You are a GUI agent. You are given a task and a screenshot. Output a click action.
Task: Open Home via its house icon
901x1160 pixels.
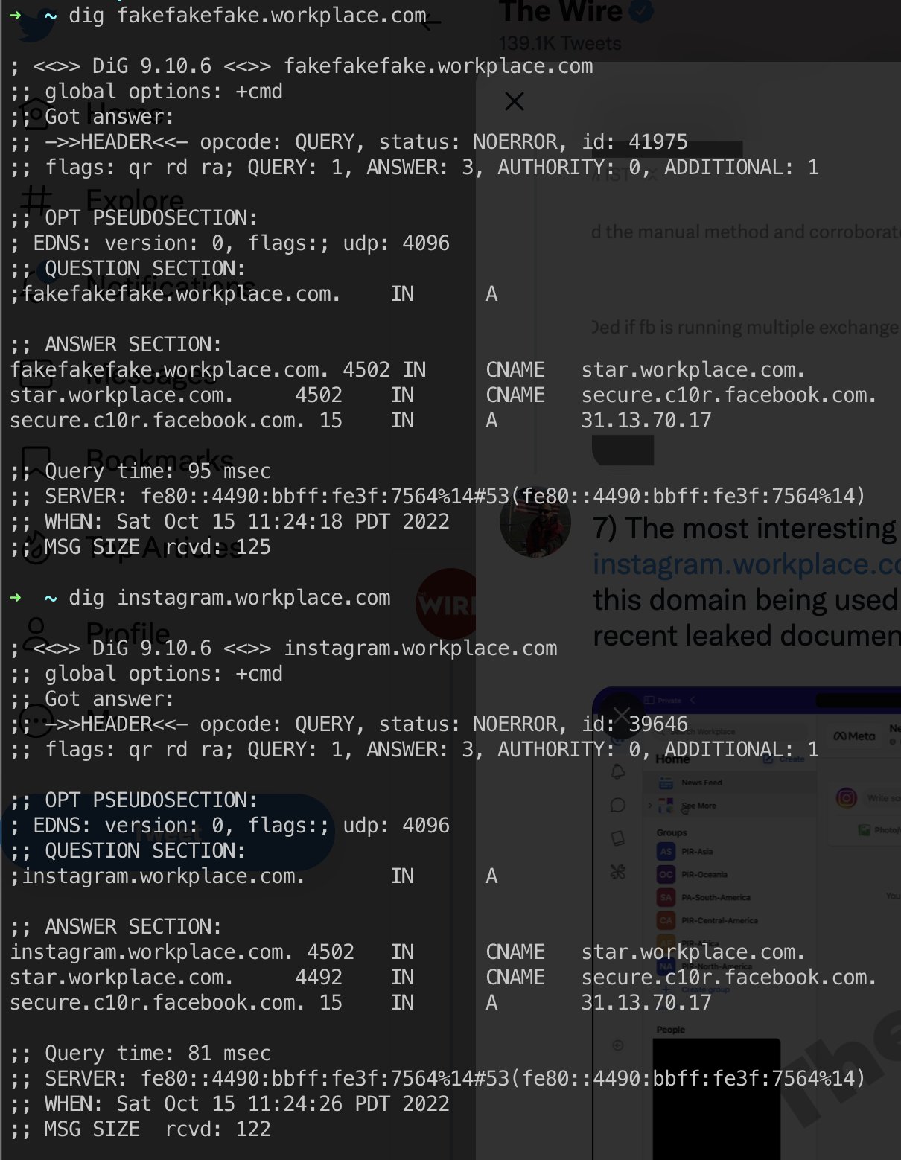pos(36,114)
